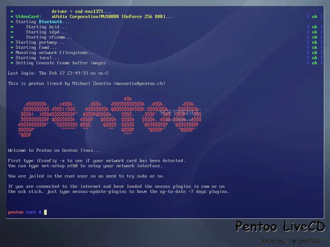330x247 pixels.
Task: Click the 'First type ifconfig -a' instruction line
Action: point(97,160)
